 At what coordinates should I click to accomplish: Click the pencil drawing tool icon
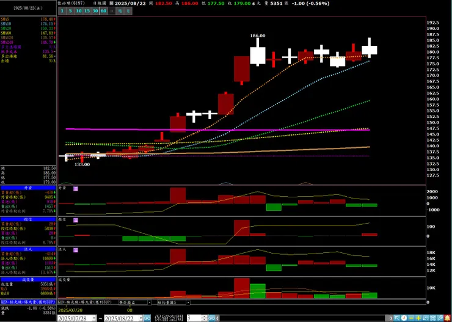pyautogui.click(x=440, y=318)
